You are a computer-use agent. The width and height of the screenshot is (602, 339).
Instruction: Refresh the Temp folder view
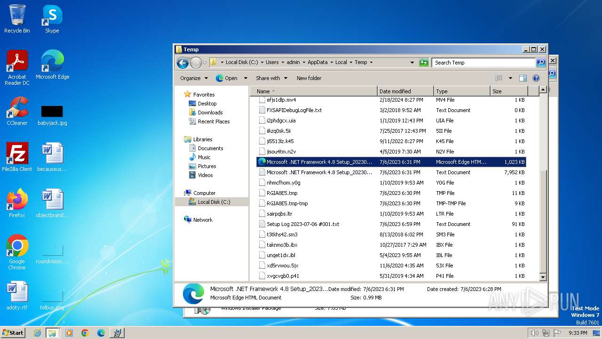pos(424,63)
